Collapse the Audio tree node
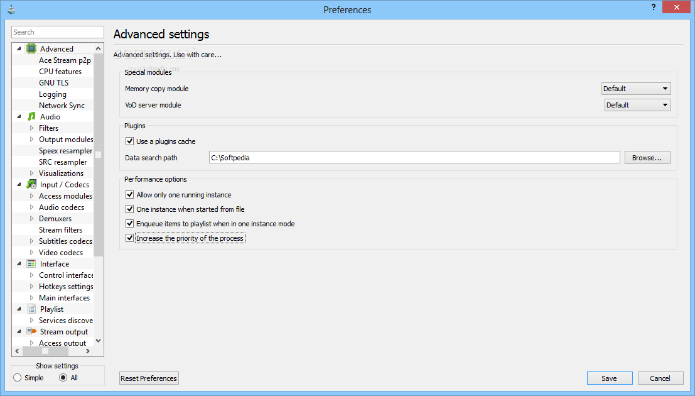Image resolution: width=695 pixels, height=396 pixels. [19, 116]
